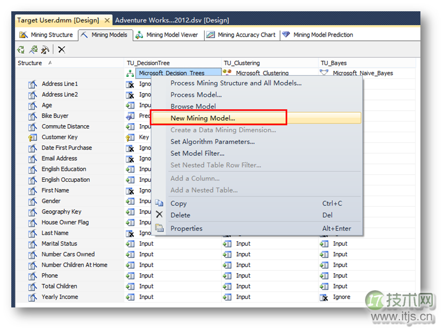Click the Properties icon in the context menu
Viewport: 443px width, 330px height.
tap(159, 228)
